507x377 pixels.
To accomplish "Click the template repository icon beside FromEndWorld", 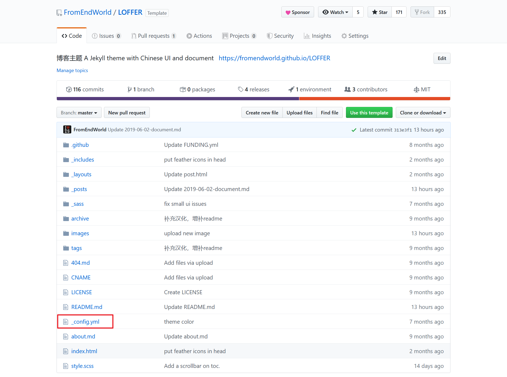I will [x=59, y=13].
